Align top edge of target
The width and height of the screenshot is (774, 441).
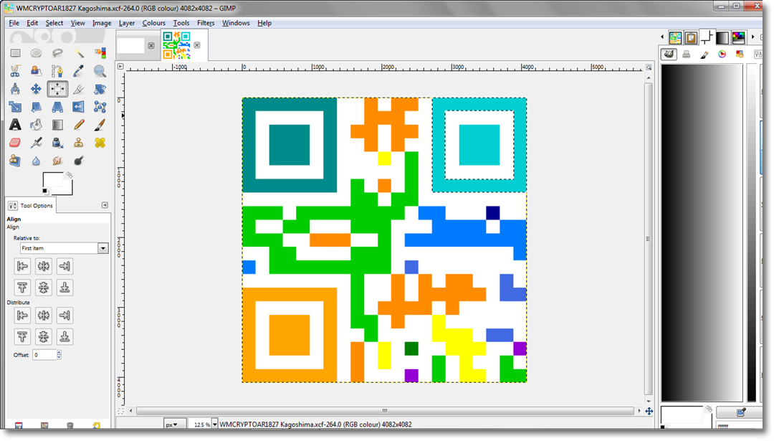coord(22,288)
